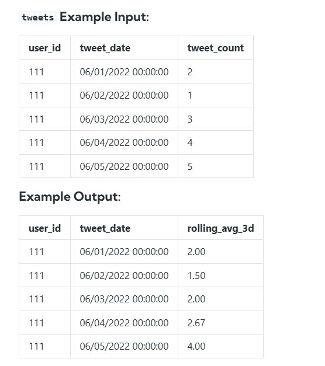Image resolution: width=325 pixels, height=366 pixels.
Task: Click user_id header in input table
Action: pos(44,48)
